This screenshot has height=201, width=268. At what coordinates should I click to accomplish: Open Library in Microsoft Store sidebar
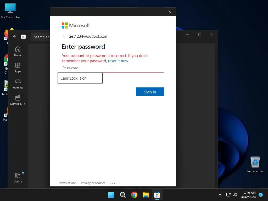click(18, 178)
